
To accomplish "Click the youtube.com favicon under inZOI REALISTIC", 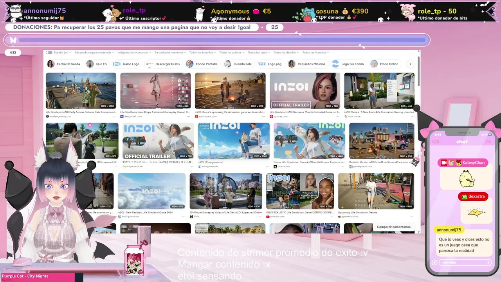I will pos(268,217).
